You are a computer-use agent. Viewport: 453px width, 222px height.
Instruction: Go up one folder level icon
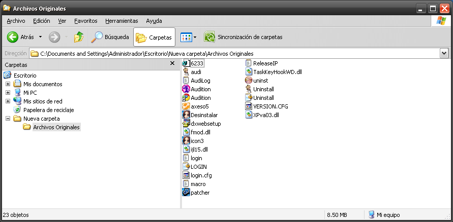click(x=79, y=37)
